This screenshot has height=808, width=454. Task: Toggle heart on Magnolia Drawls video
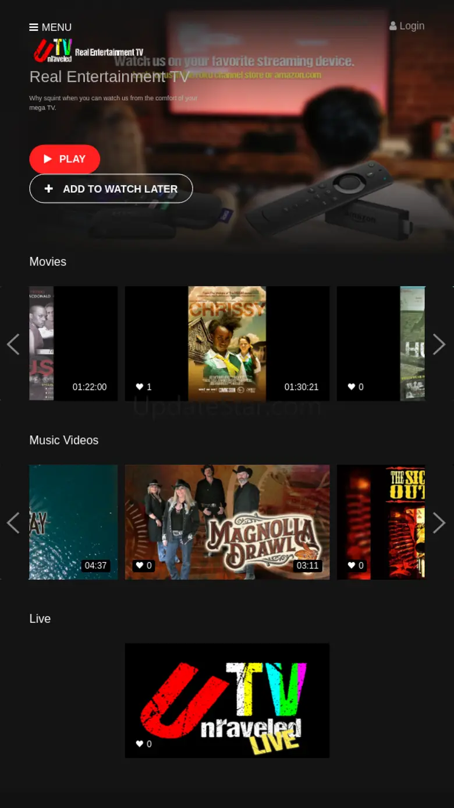pyautogui.click(x=140, y=565)
